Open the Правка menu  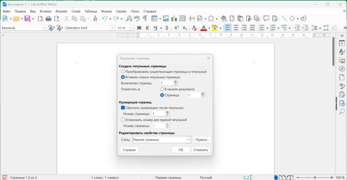pos(20,11)
